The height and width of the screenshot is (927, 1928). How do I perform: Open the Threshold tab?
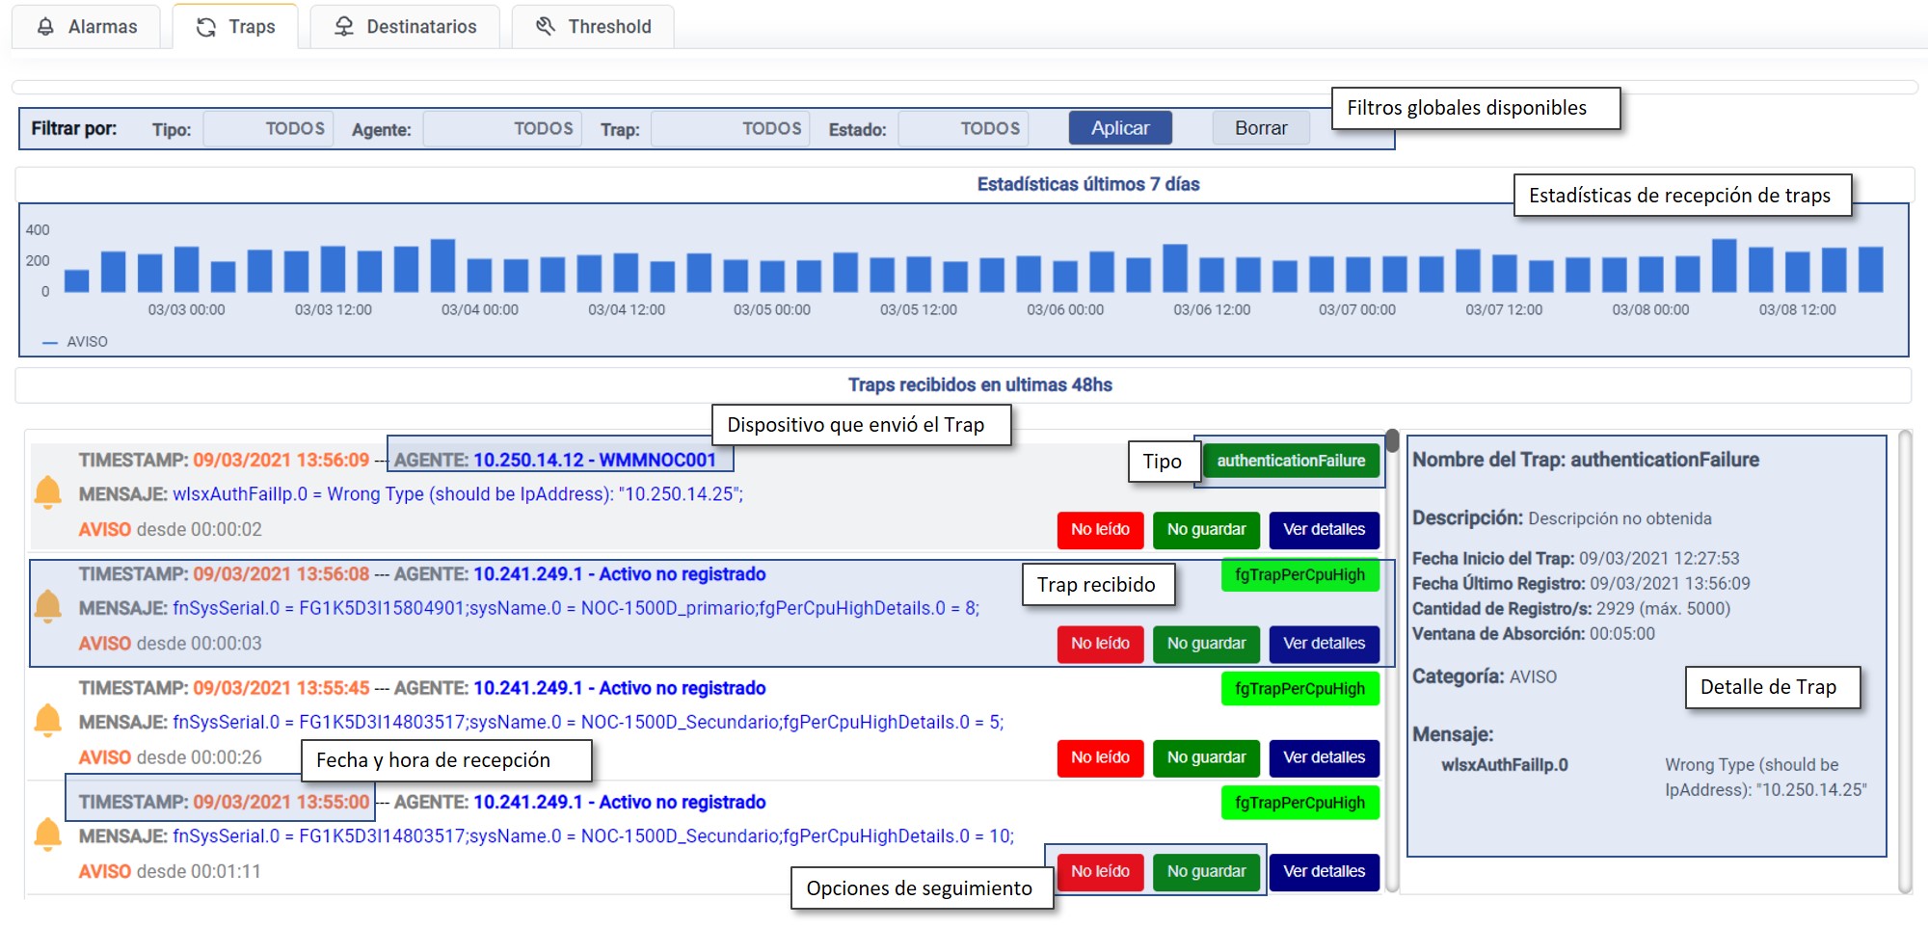coord(593,27)
